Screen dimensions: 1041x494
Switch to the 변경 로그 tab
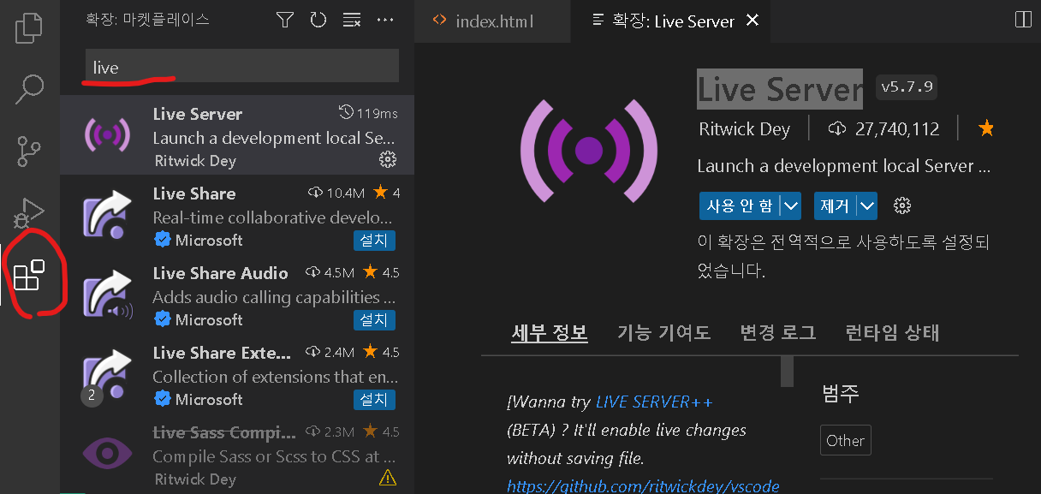(x=778, y=332)
